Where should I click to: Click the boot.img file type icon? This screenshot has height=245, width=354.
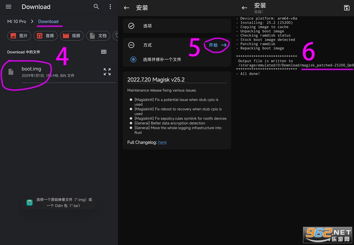pos(11,72)
